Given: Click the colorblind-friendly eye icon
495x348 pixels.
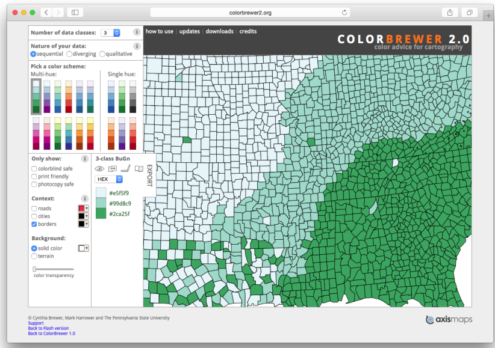Looking at the screenshot, I should (100, 169).
